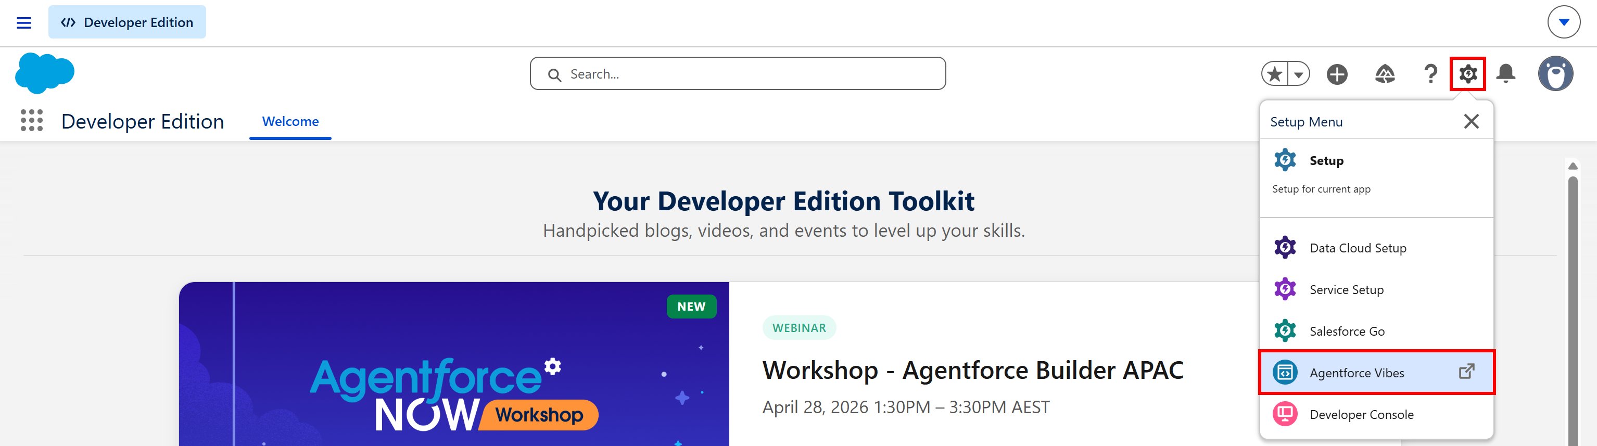Open the Agentforce NOW Workshop thumbnail

454,364
